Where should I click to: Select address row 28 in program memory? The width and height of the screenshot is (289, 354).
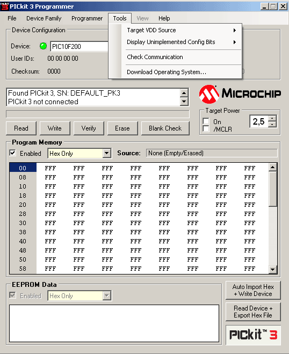[x=23, y=214]
